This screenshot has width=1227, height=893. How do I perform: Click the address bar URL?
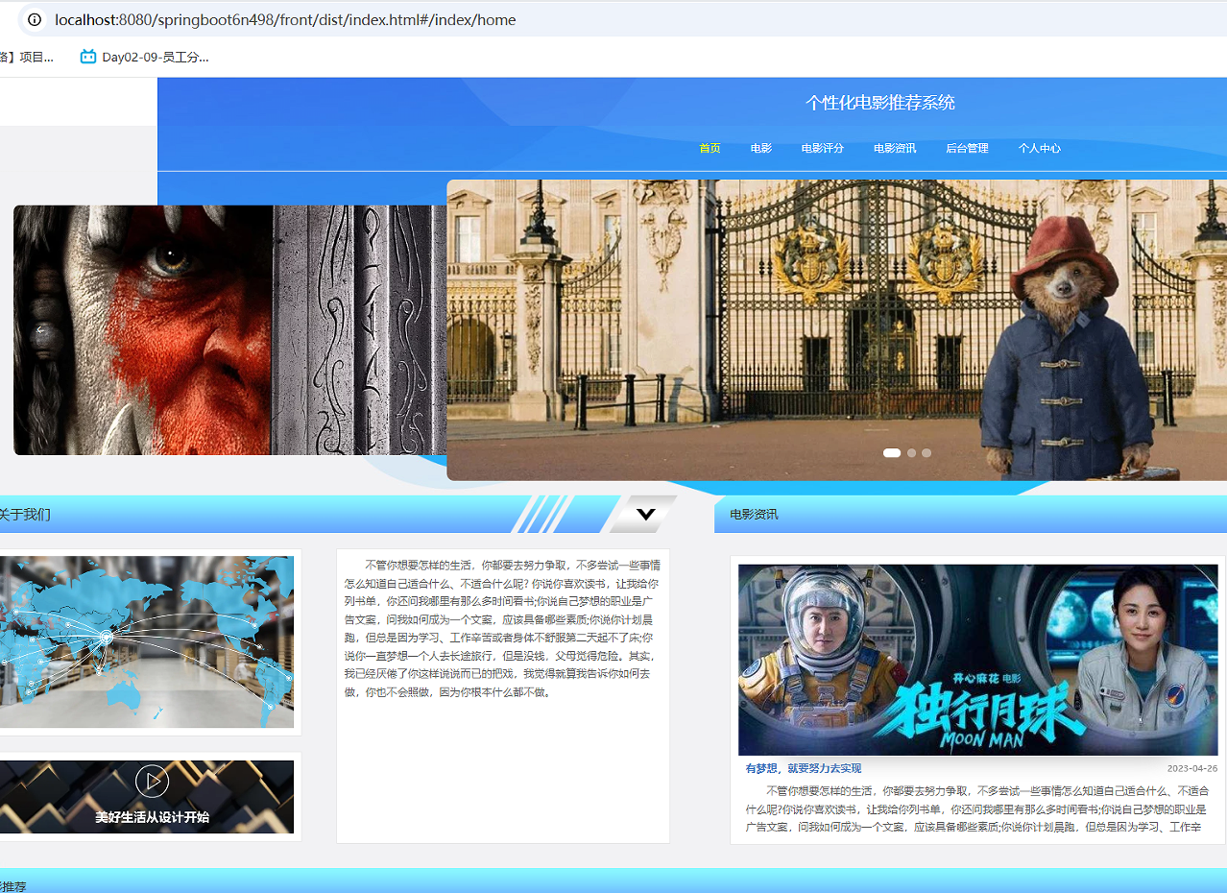(285, 19)
